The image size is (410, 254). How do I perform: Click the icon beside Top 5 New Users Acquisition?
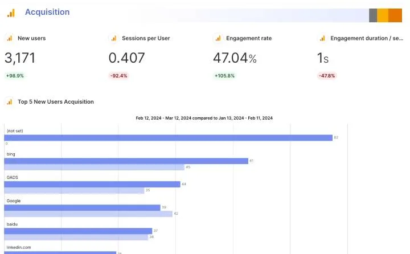point(10,102)
